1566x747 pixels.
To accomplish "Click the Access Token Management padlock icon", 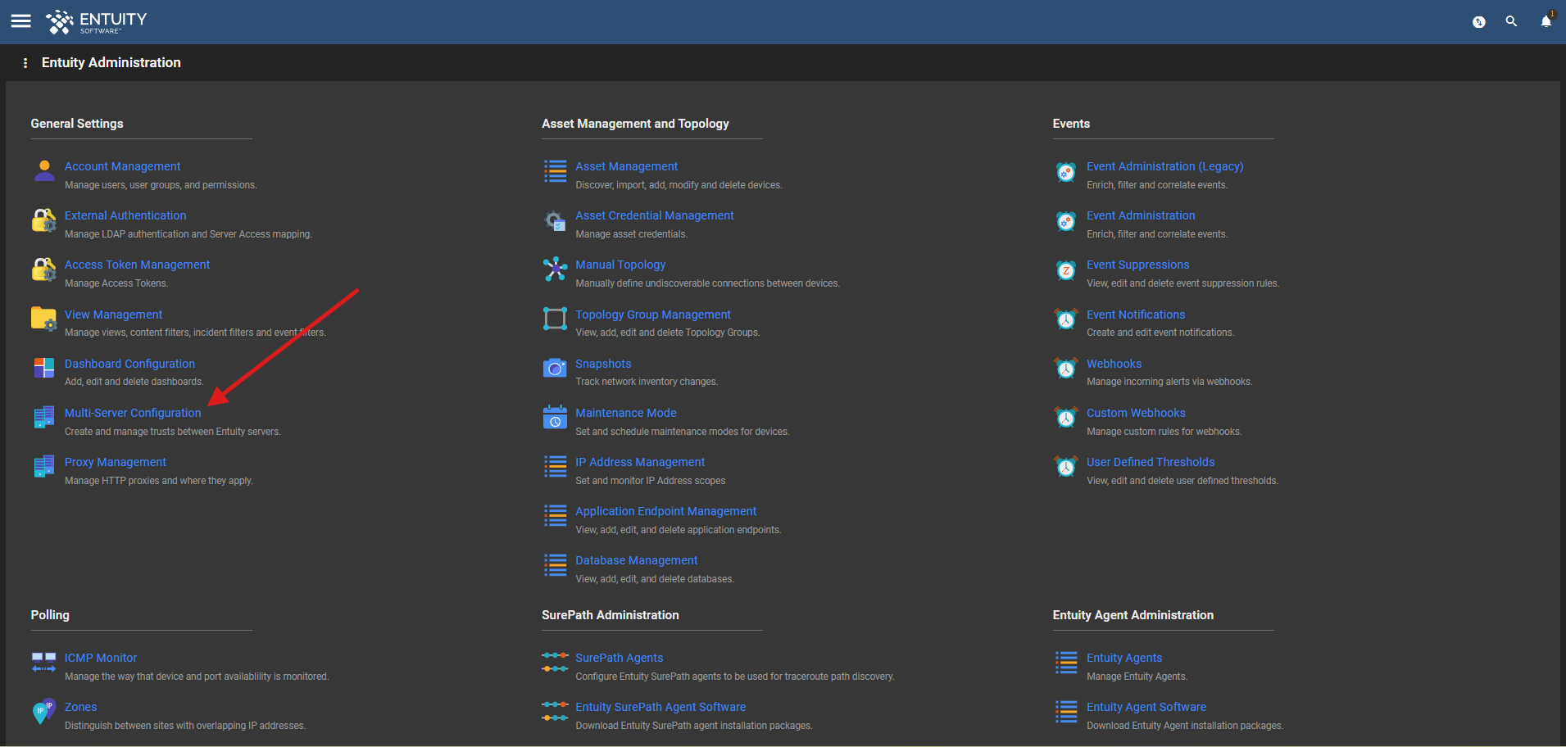I will [44, 269].
